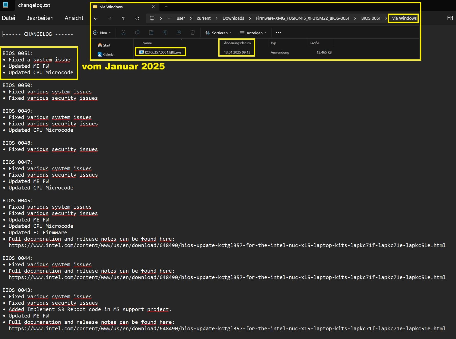Click the Intel URL under BIOS 0043
456x339 pixels.
227,329
